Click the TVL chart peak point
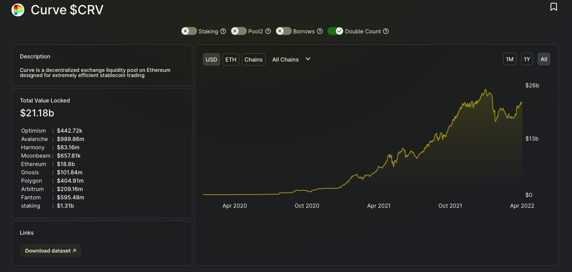This screenshot has height=272, width=572. [x=486, y=90]
